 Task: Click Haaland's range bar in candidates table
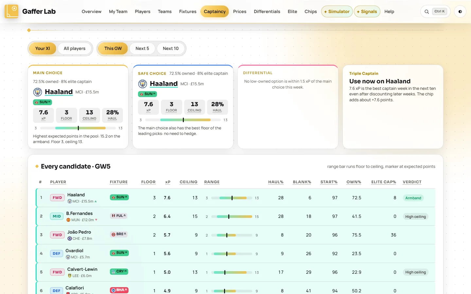[232, 198]
